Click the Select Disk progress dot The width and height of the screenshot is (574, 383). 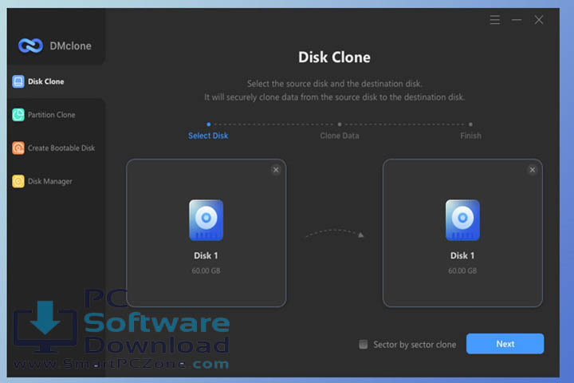coord(209,124)
